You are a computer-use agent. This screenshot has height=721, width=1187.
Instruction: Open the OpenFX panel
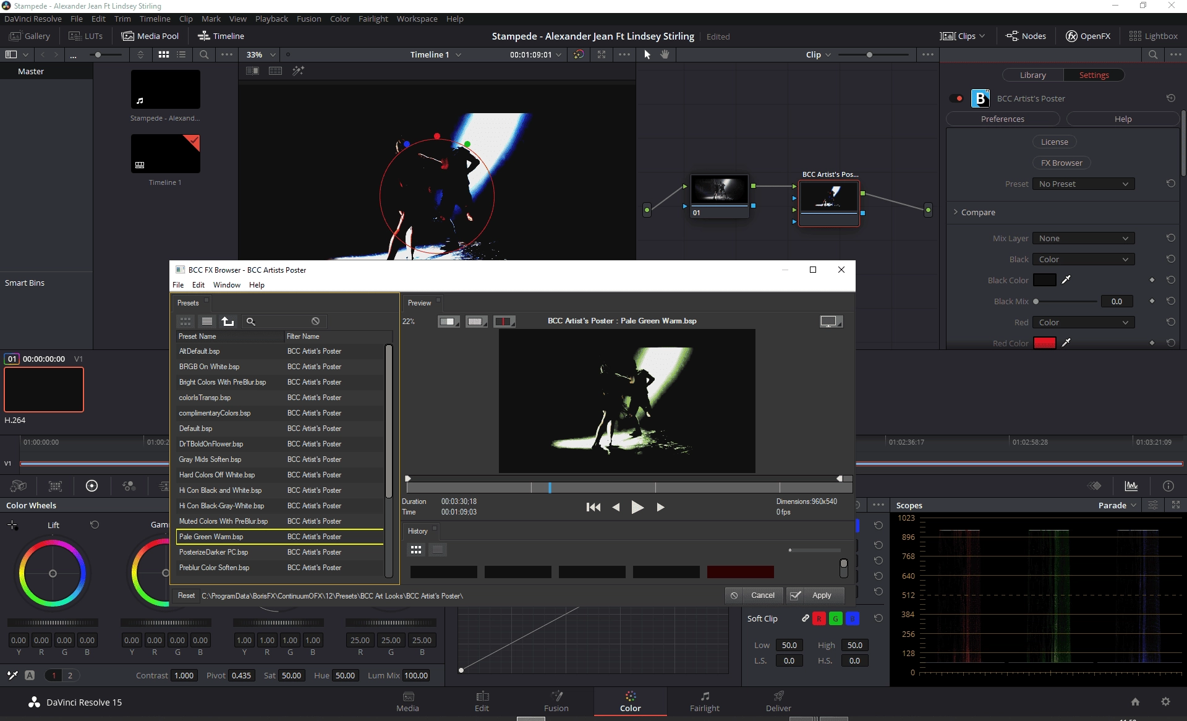coord(1088,36)
